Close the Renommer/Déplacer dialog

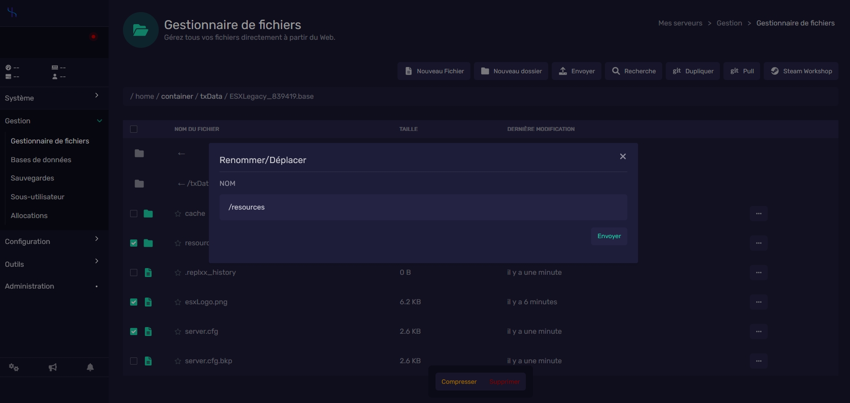622,156
